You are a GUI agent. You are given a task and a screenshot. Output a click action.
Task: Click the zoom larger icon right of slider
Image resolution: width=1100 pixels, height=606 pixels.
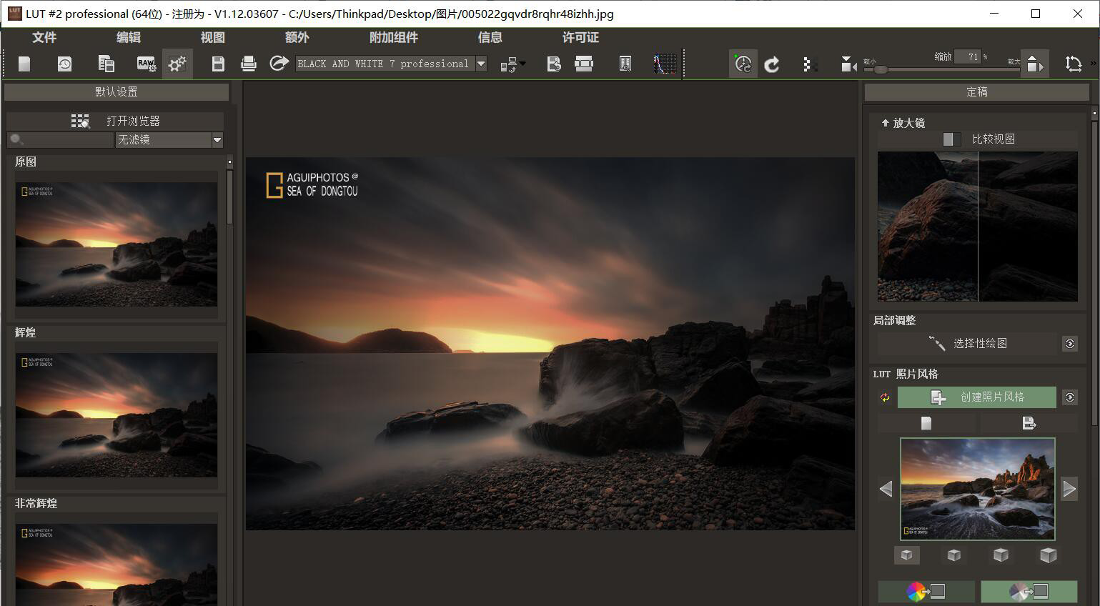coord(1034,64)
